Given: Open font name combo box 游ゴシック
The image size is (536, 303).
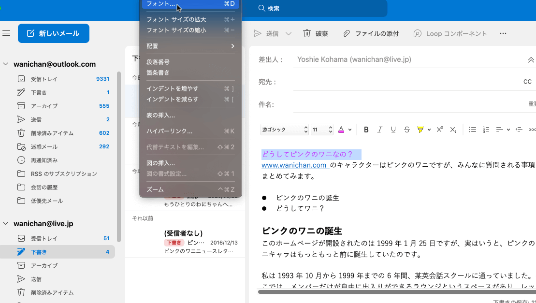Looking at the screenshot, I should [284, 130].
